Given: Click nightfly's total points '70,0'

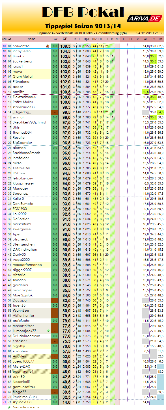Looking at the screenshot, I should tap(66, 346).
